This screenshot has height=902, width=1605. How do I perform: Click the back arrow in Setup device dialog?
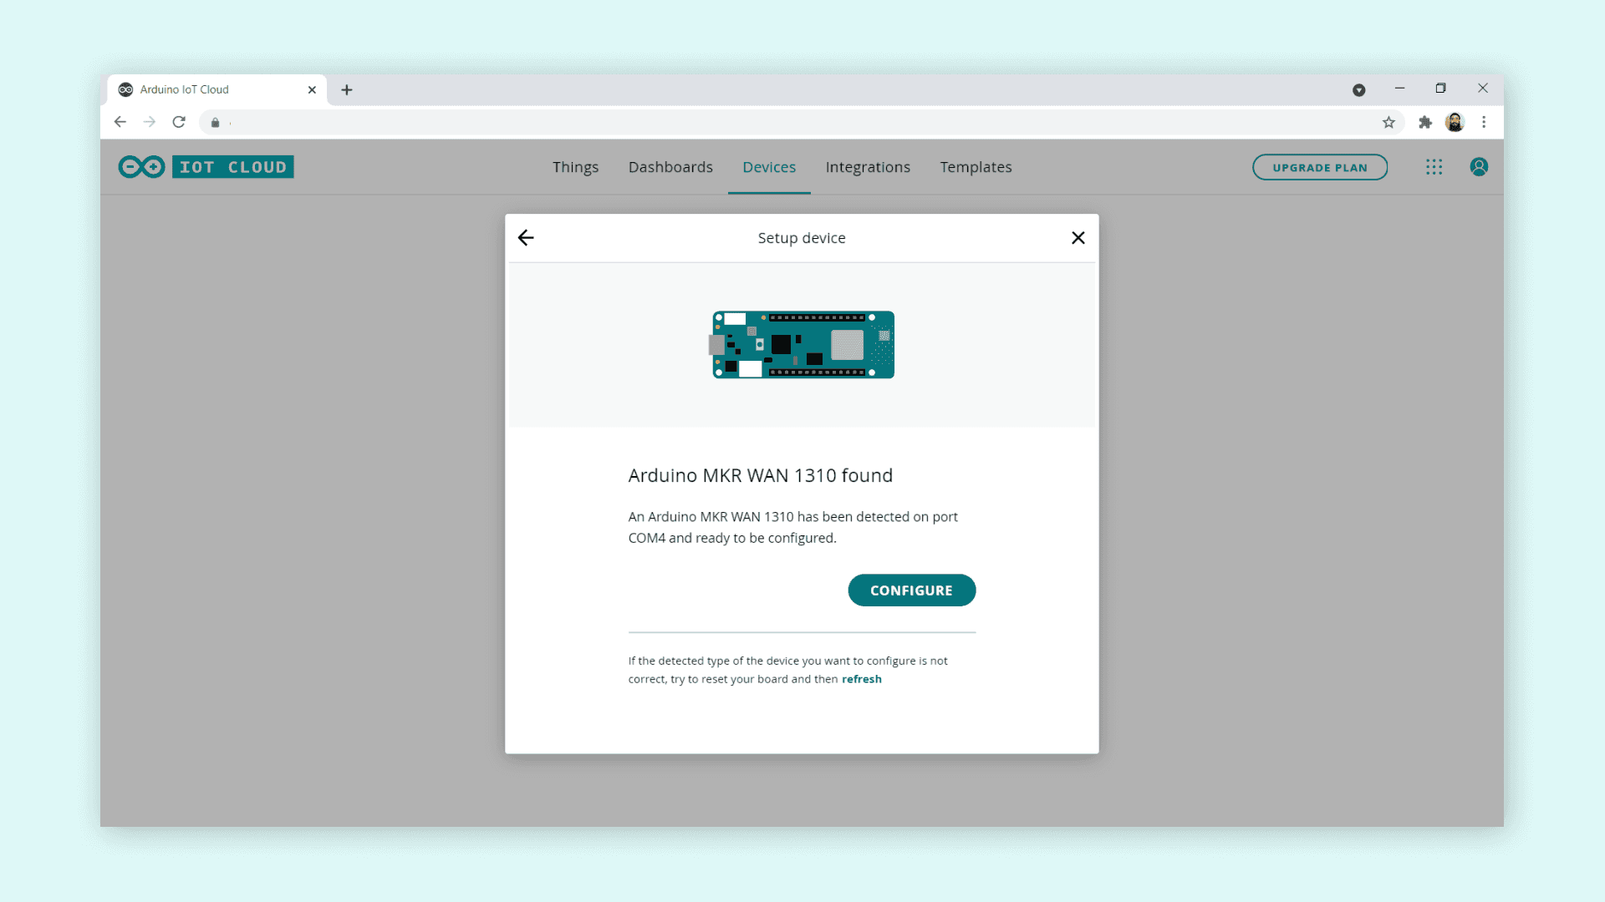pos(526,238)
